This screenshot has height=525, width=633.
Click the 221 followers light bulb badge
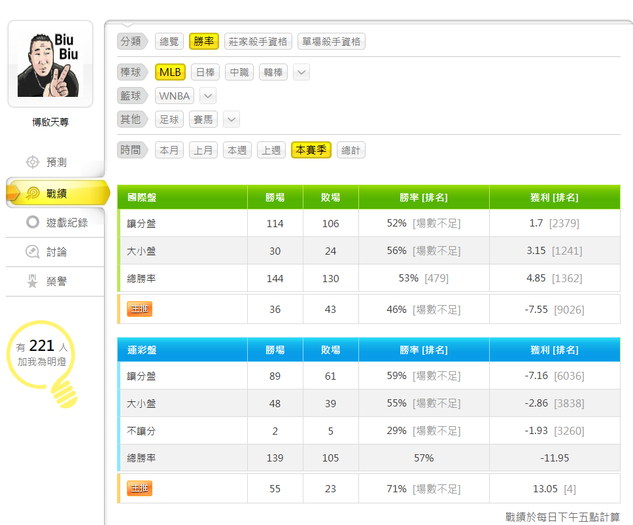[42, 363]
